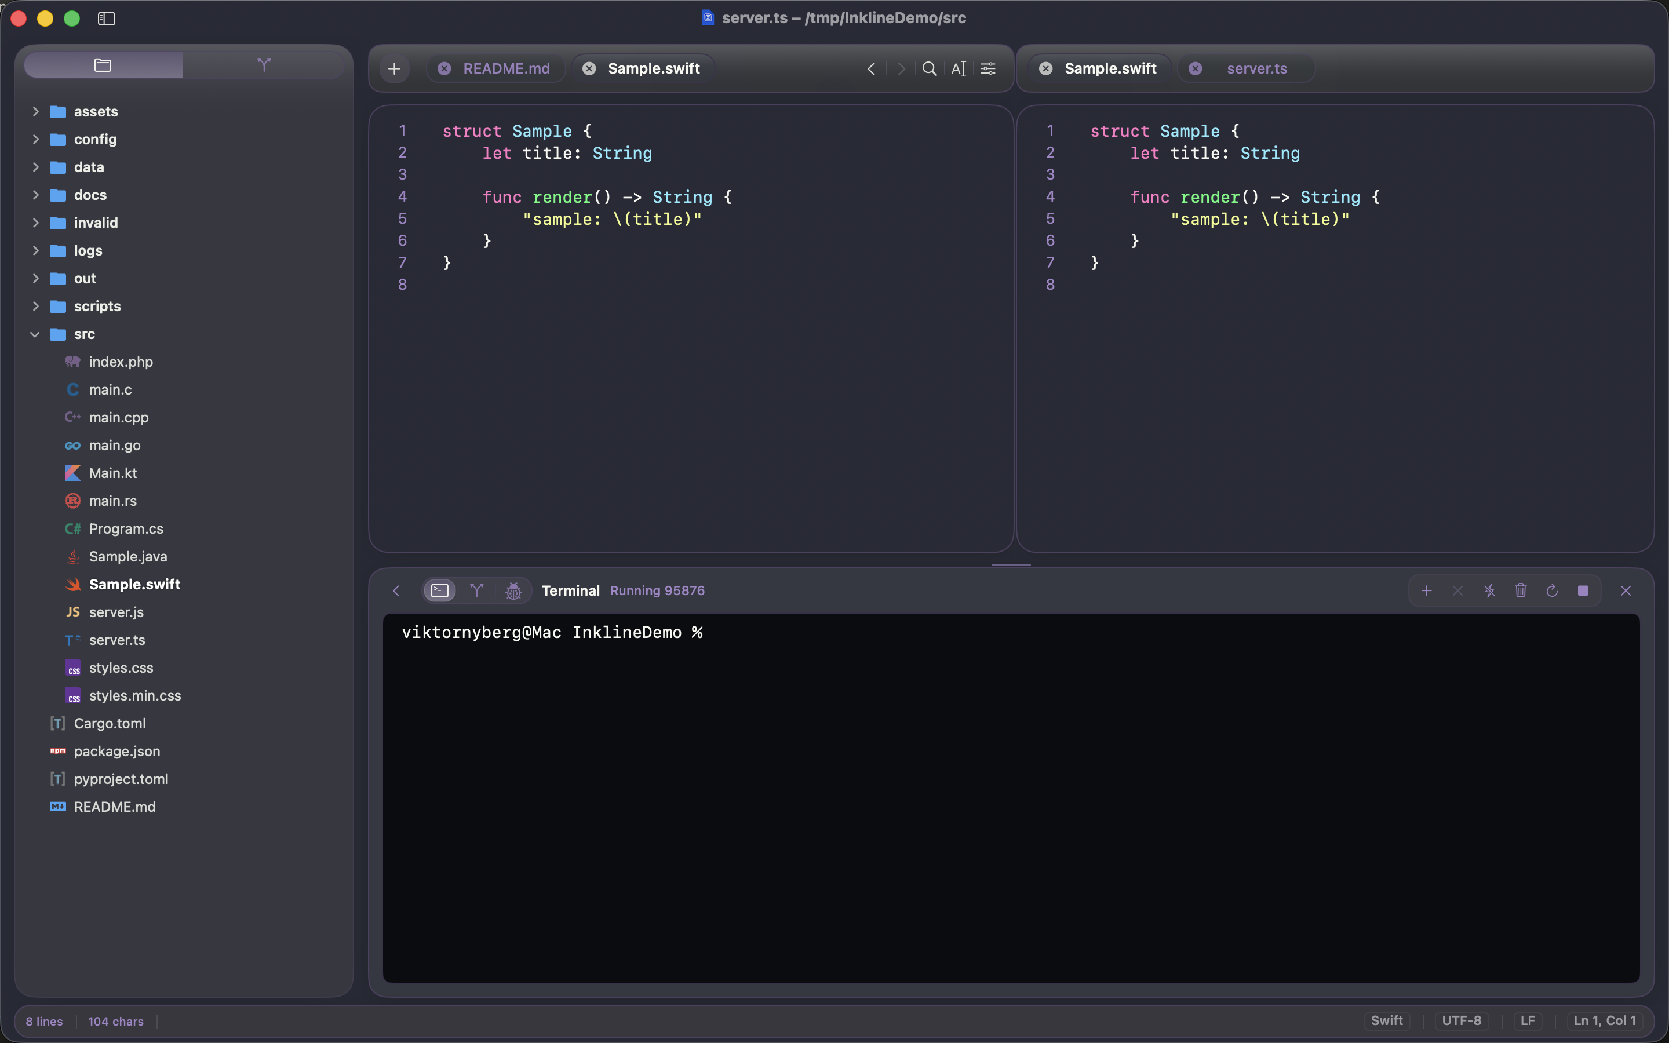Click inside the terminal prompt area
The image size is (1669, 1043).
click(x=1011, y=798)
